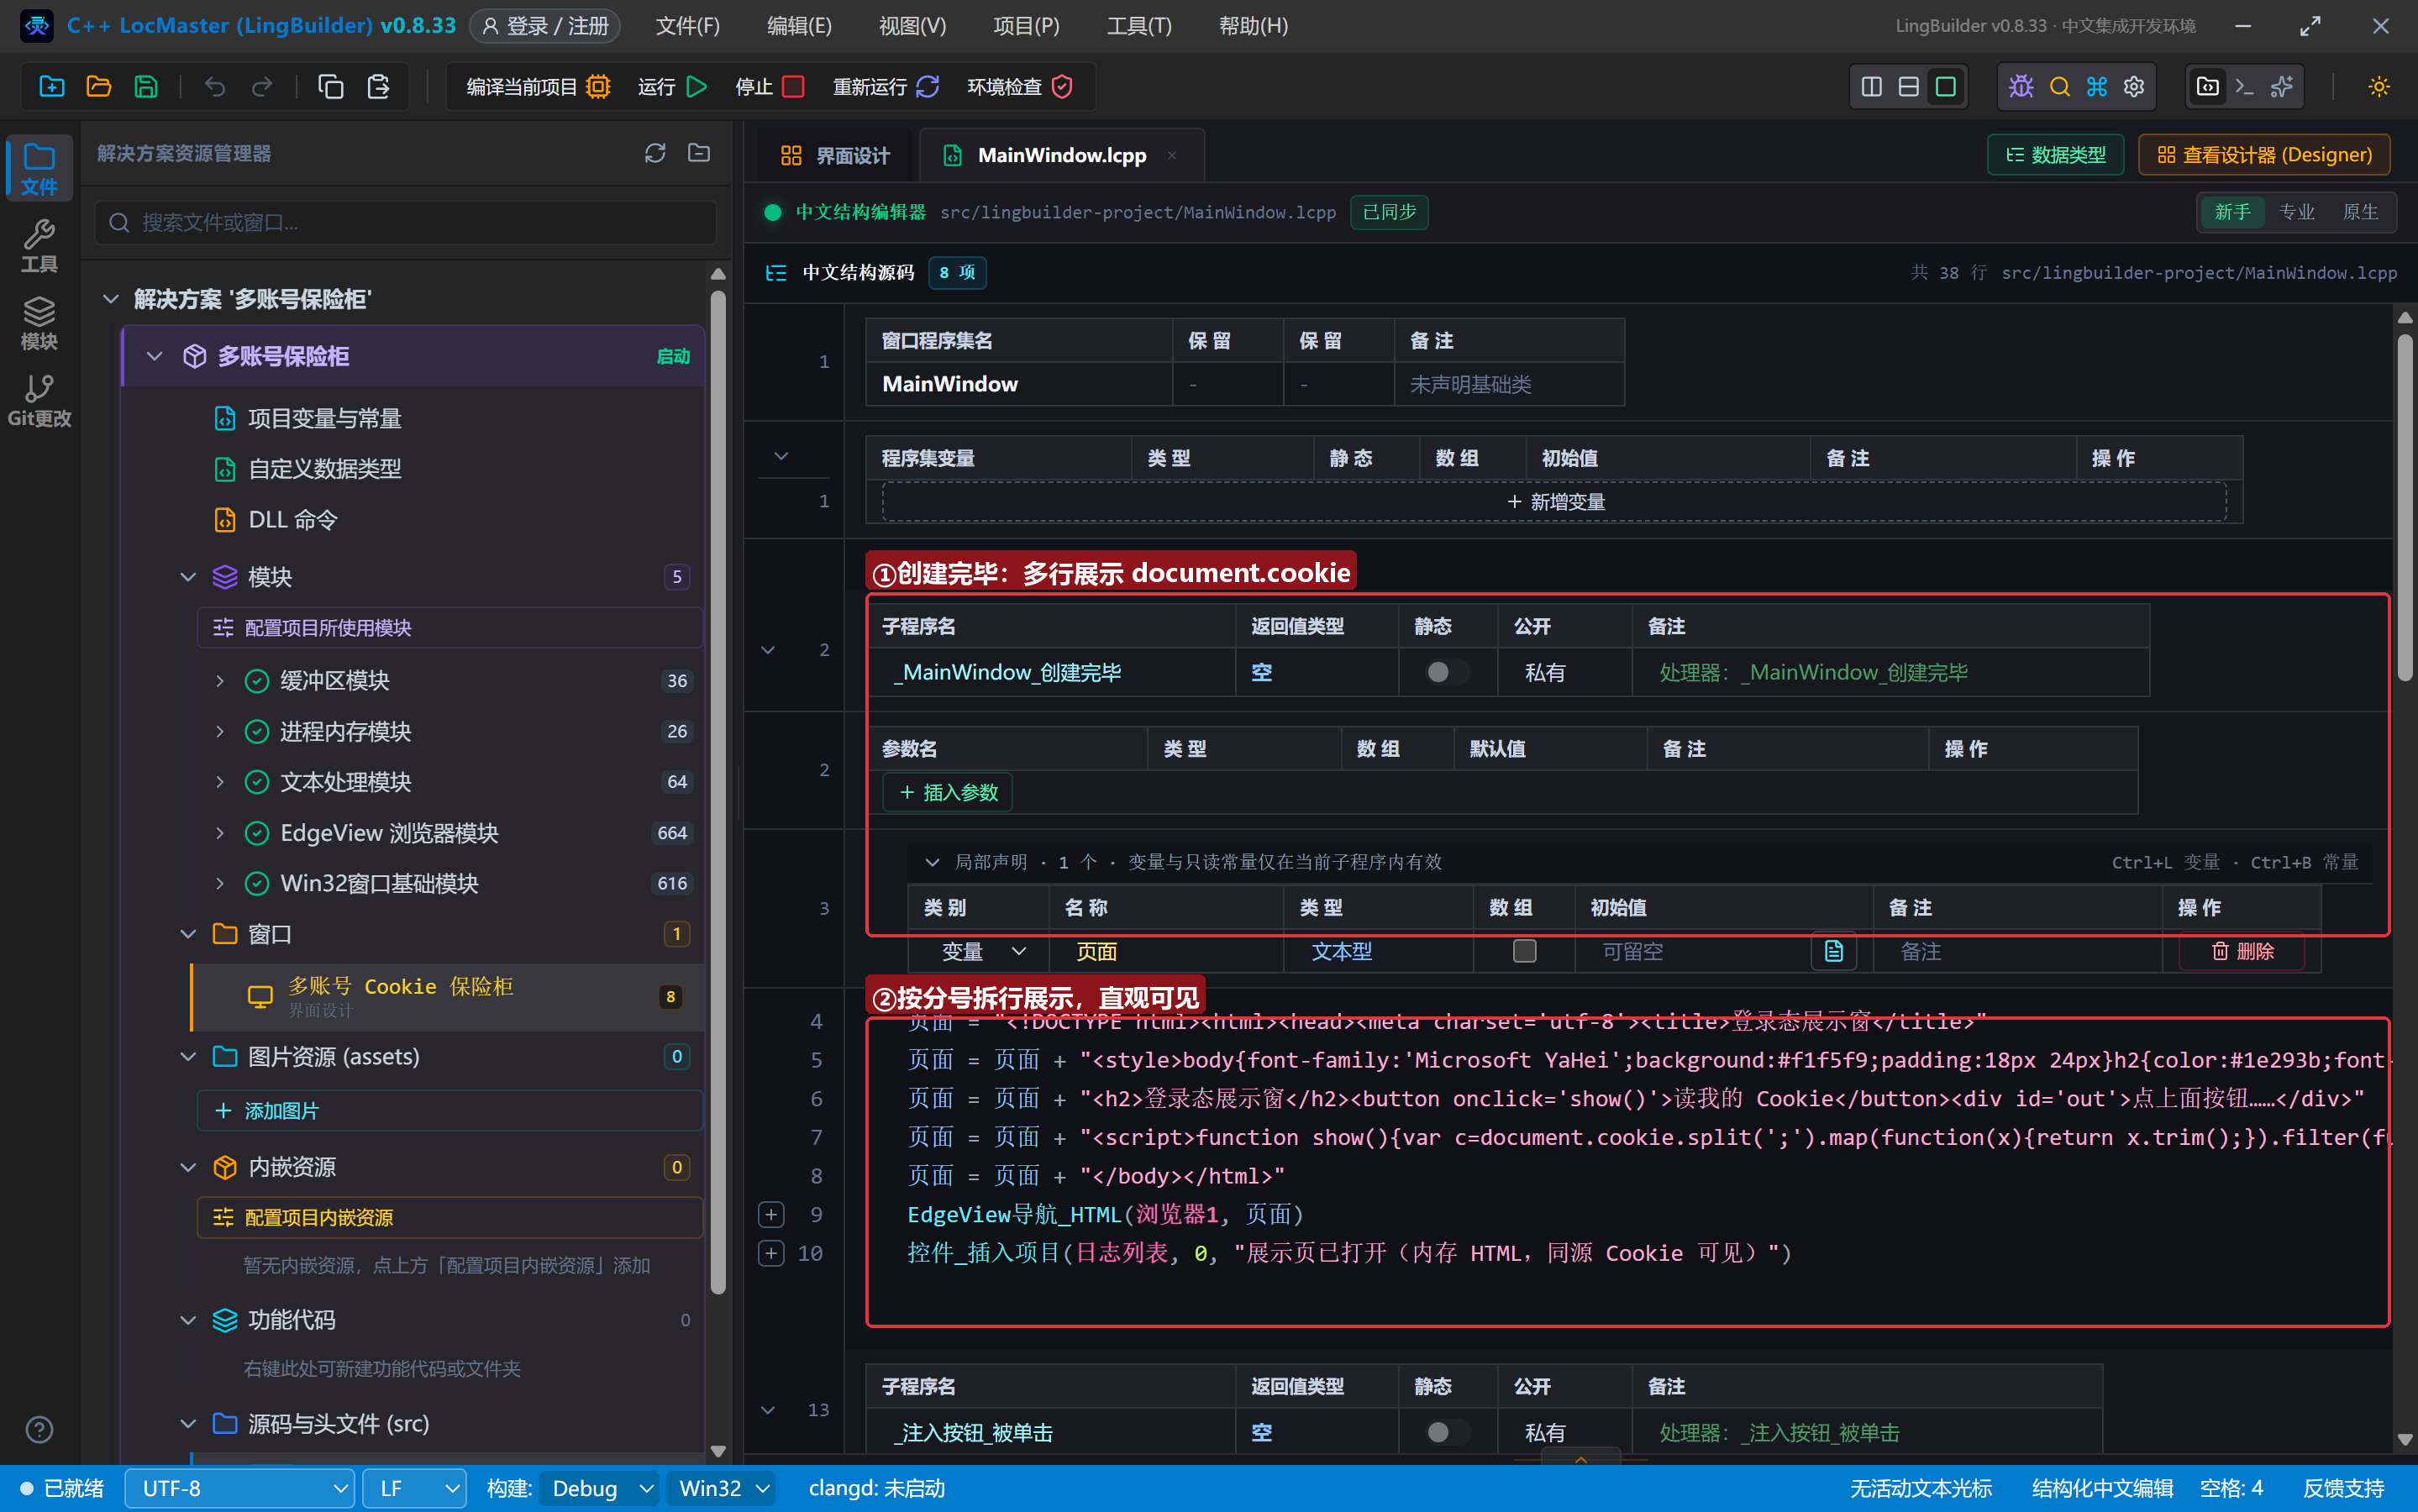
Task: Select the 原生 mode option
Action: 2360,212
